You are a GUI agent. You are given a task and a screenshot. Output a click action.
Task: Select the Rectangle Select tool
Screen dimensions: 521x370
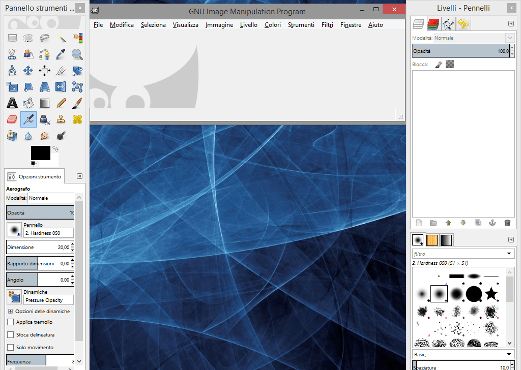(12, 38)
